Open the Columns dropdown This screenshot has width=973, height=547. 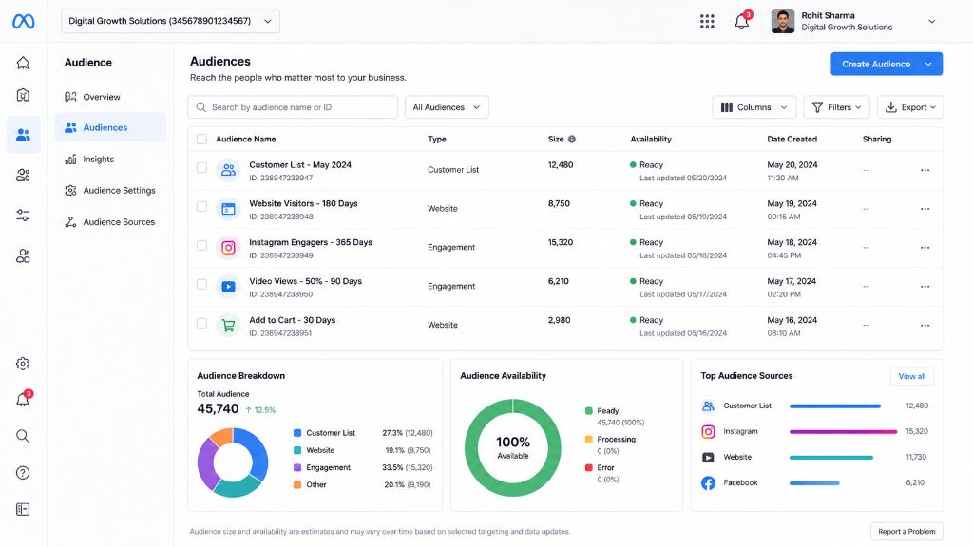(754, 107)
